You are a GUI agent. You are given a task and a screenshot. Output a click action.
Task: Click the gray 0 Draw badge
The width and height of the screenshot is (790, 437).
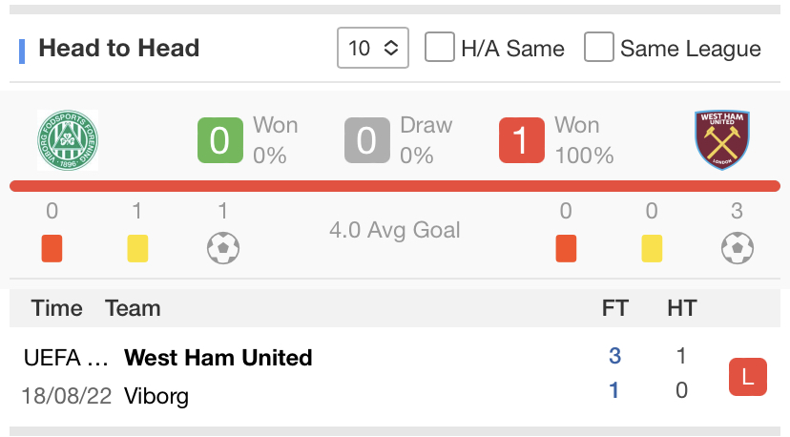(367, 140)
